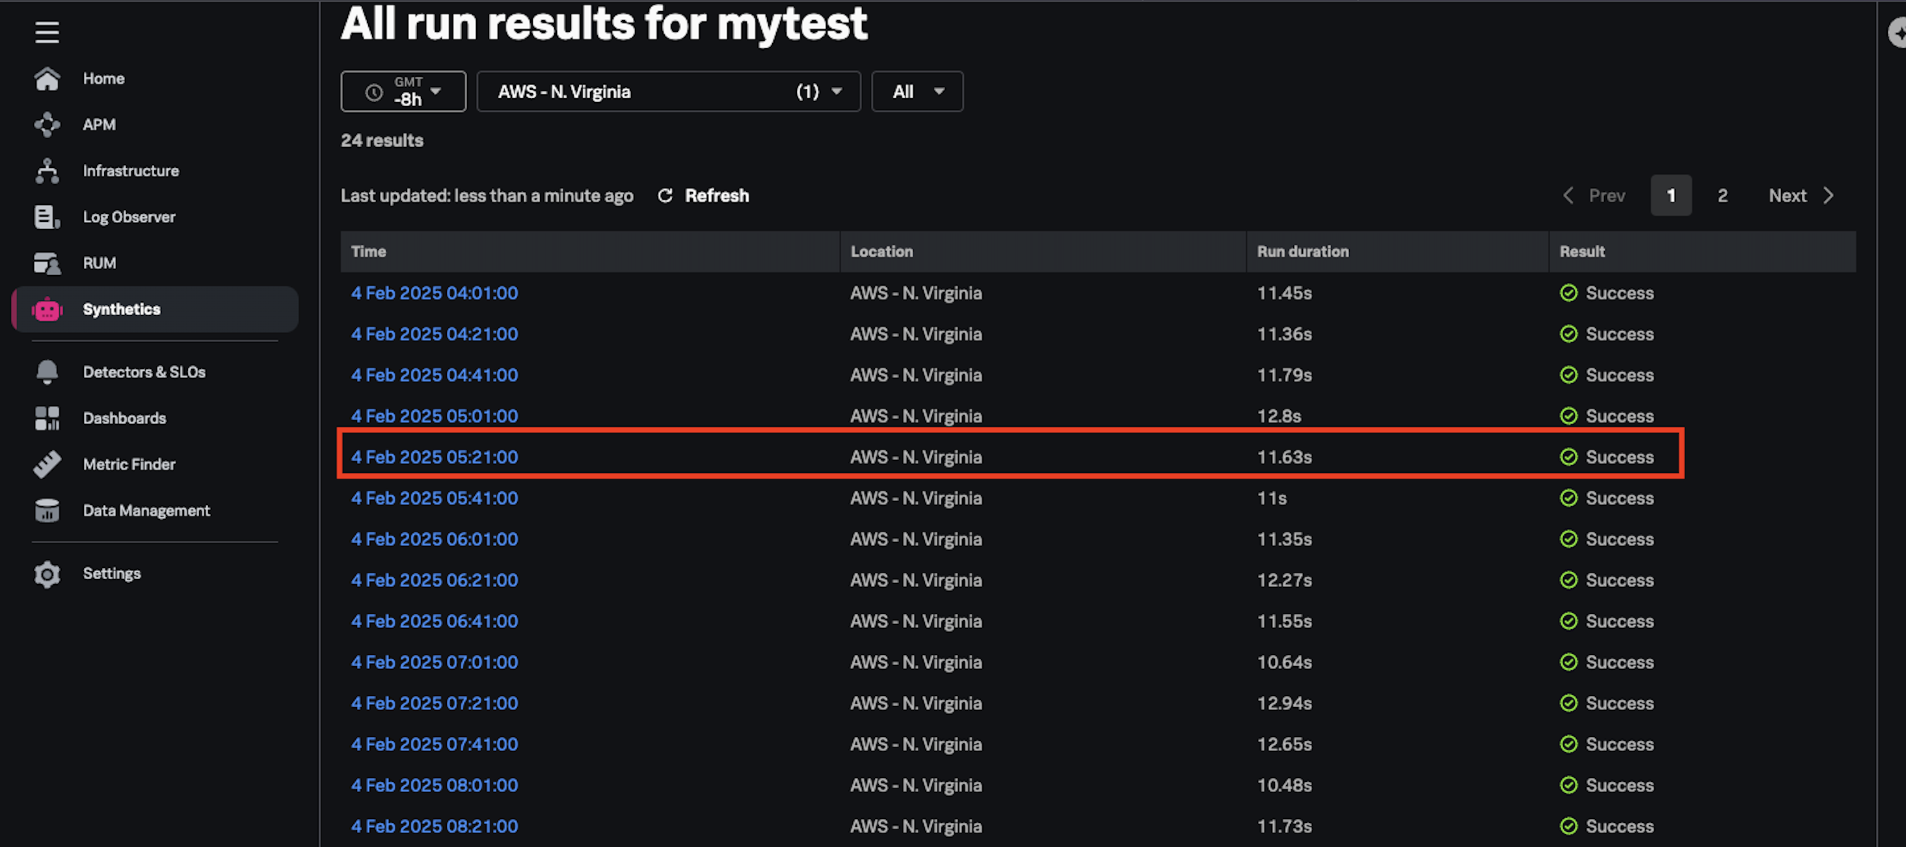Open Data Management
The image size is (1906, 847).
[x=146, y=509]
